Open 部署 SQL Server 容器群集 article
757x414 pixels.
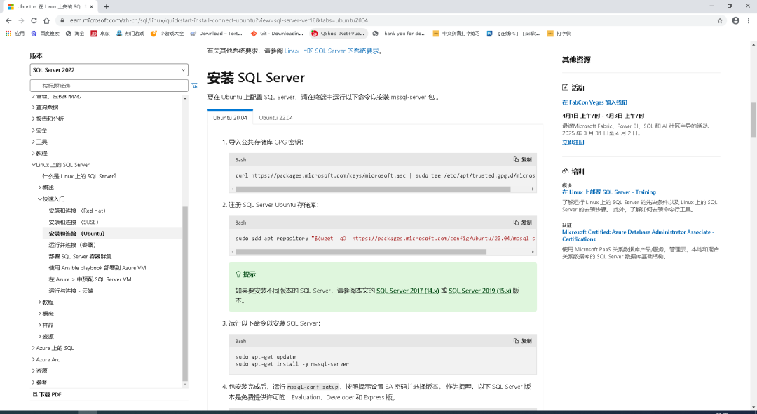pos(80,257)
